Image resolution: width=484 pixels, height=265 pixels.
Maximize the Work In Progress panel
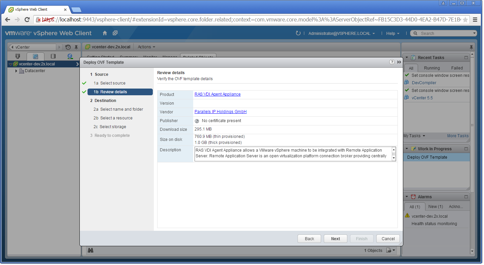coord(466,149)
